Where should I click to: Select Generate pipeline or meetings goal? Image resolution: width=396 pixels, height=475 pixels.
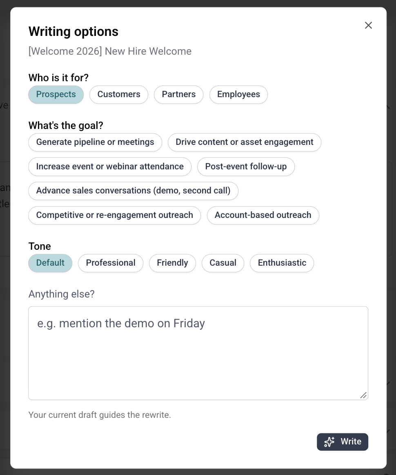click(x=95, y=142)
